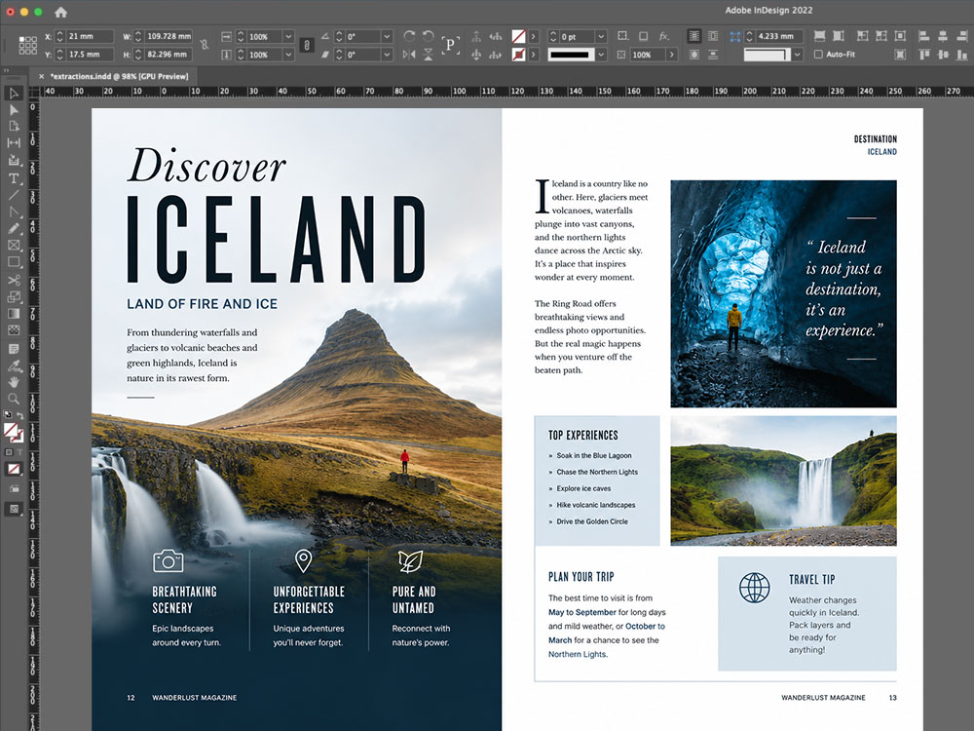Open the Shear Angle dropdown
974x731 pixels.
tap(387, 55)
